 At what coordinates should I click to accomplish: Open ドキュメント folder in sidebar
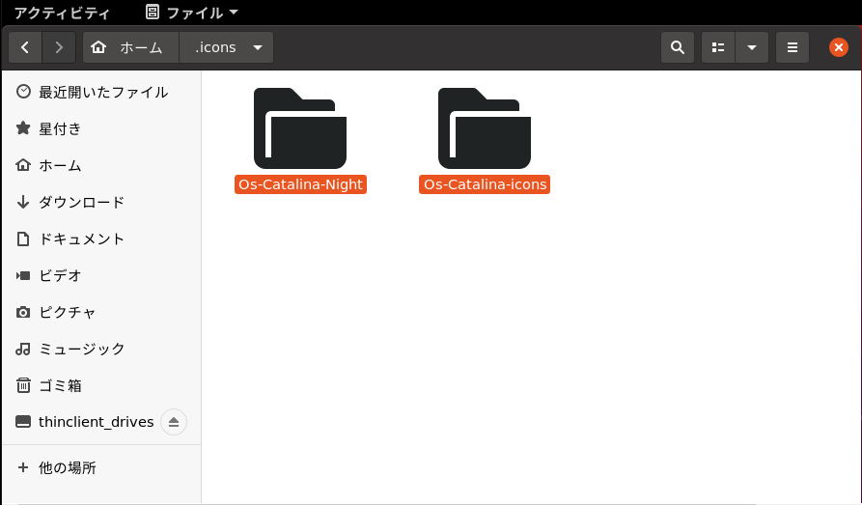(101, 238)
